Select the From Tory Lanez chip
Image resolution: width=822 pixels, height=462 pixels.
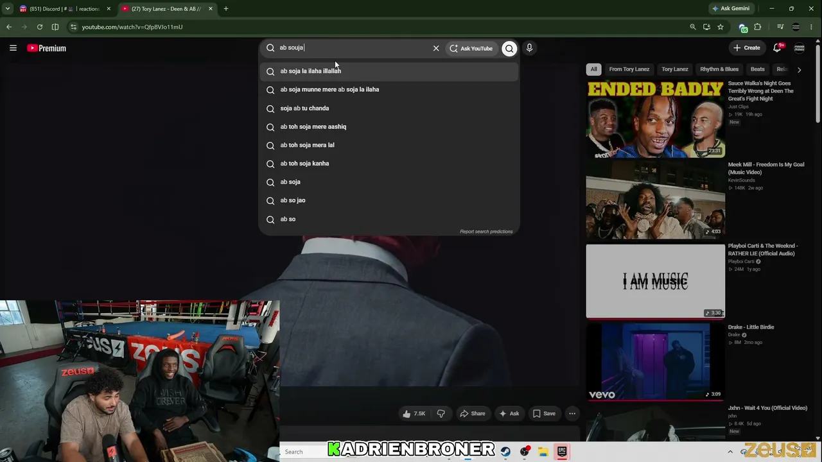point(629,69)
